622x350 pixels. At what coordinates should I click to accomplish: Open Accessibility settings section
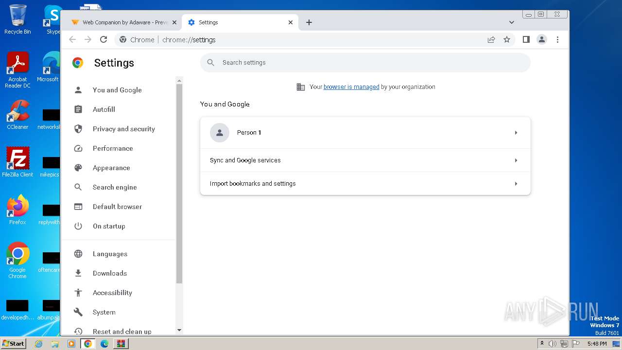[112, 293]
